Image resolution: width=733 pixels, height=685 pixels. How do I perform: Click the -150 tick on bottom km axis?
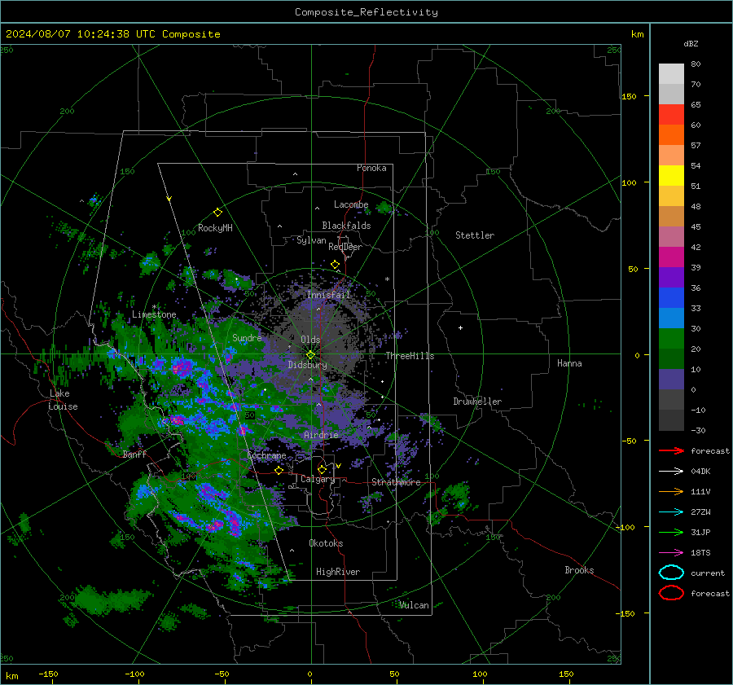tap(48, 674)
